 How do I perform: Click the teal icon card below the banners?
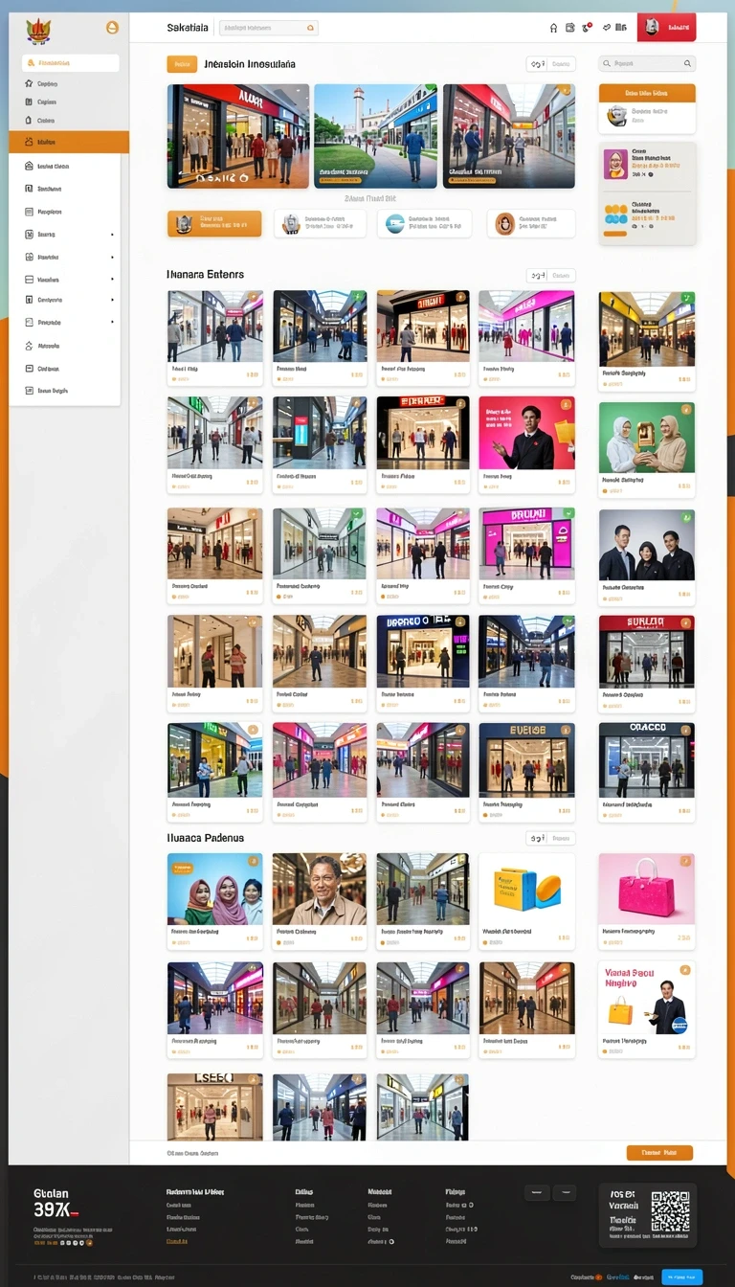(424, 223)
